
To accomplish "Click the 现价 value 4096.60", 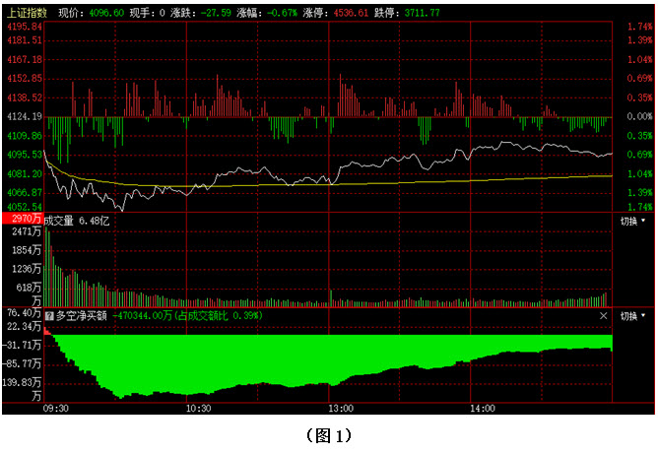I will pyautogui.click(x=105, y=13).
